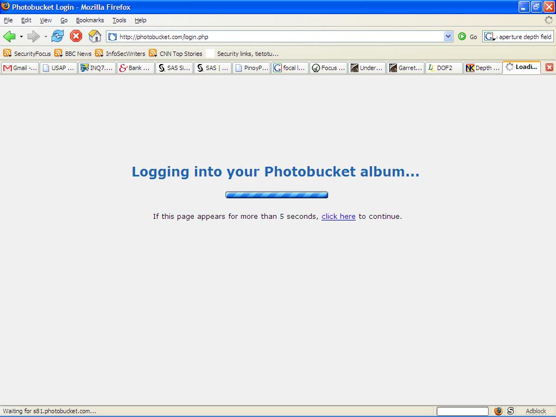Switch to the USAP tab
The image size is (556, 417).
pos(59,68)
